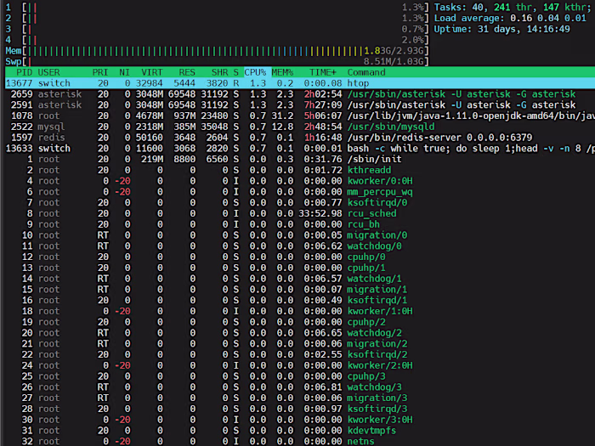Select the cpuhp/2 process row
The image size is (595, 446).
[x=300, y=322]
